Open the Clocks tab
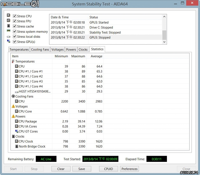This screenshot has height=175, width=200. [83, 50]
